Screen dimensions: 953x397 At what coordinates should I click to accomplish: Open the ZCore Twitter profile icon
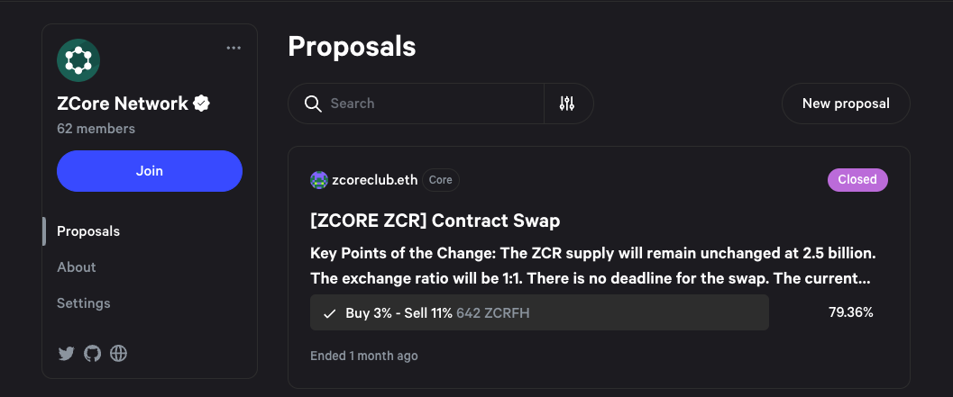[x=66, y=354]
